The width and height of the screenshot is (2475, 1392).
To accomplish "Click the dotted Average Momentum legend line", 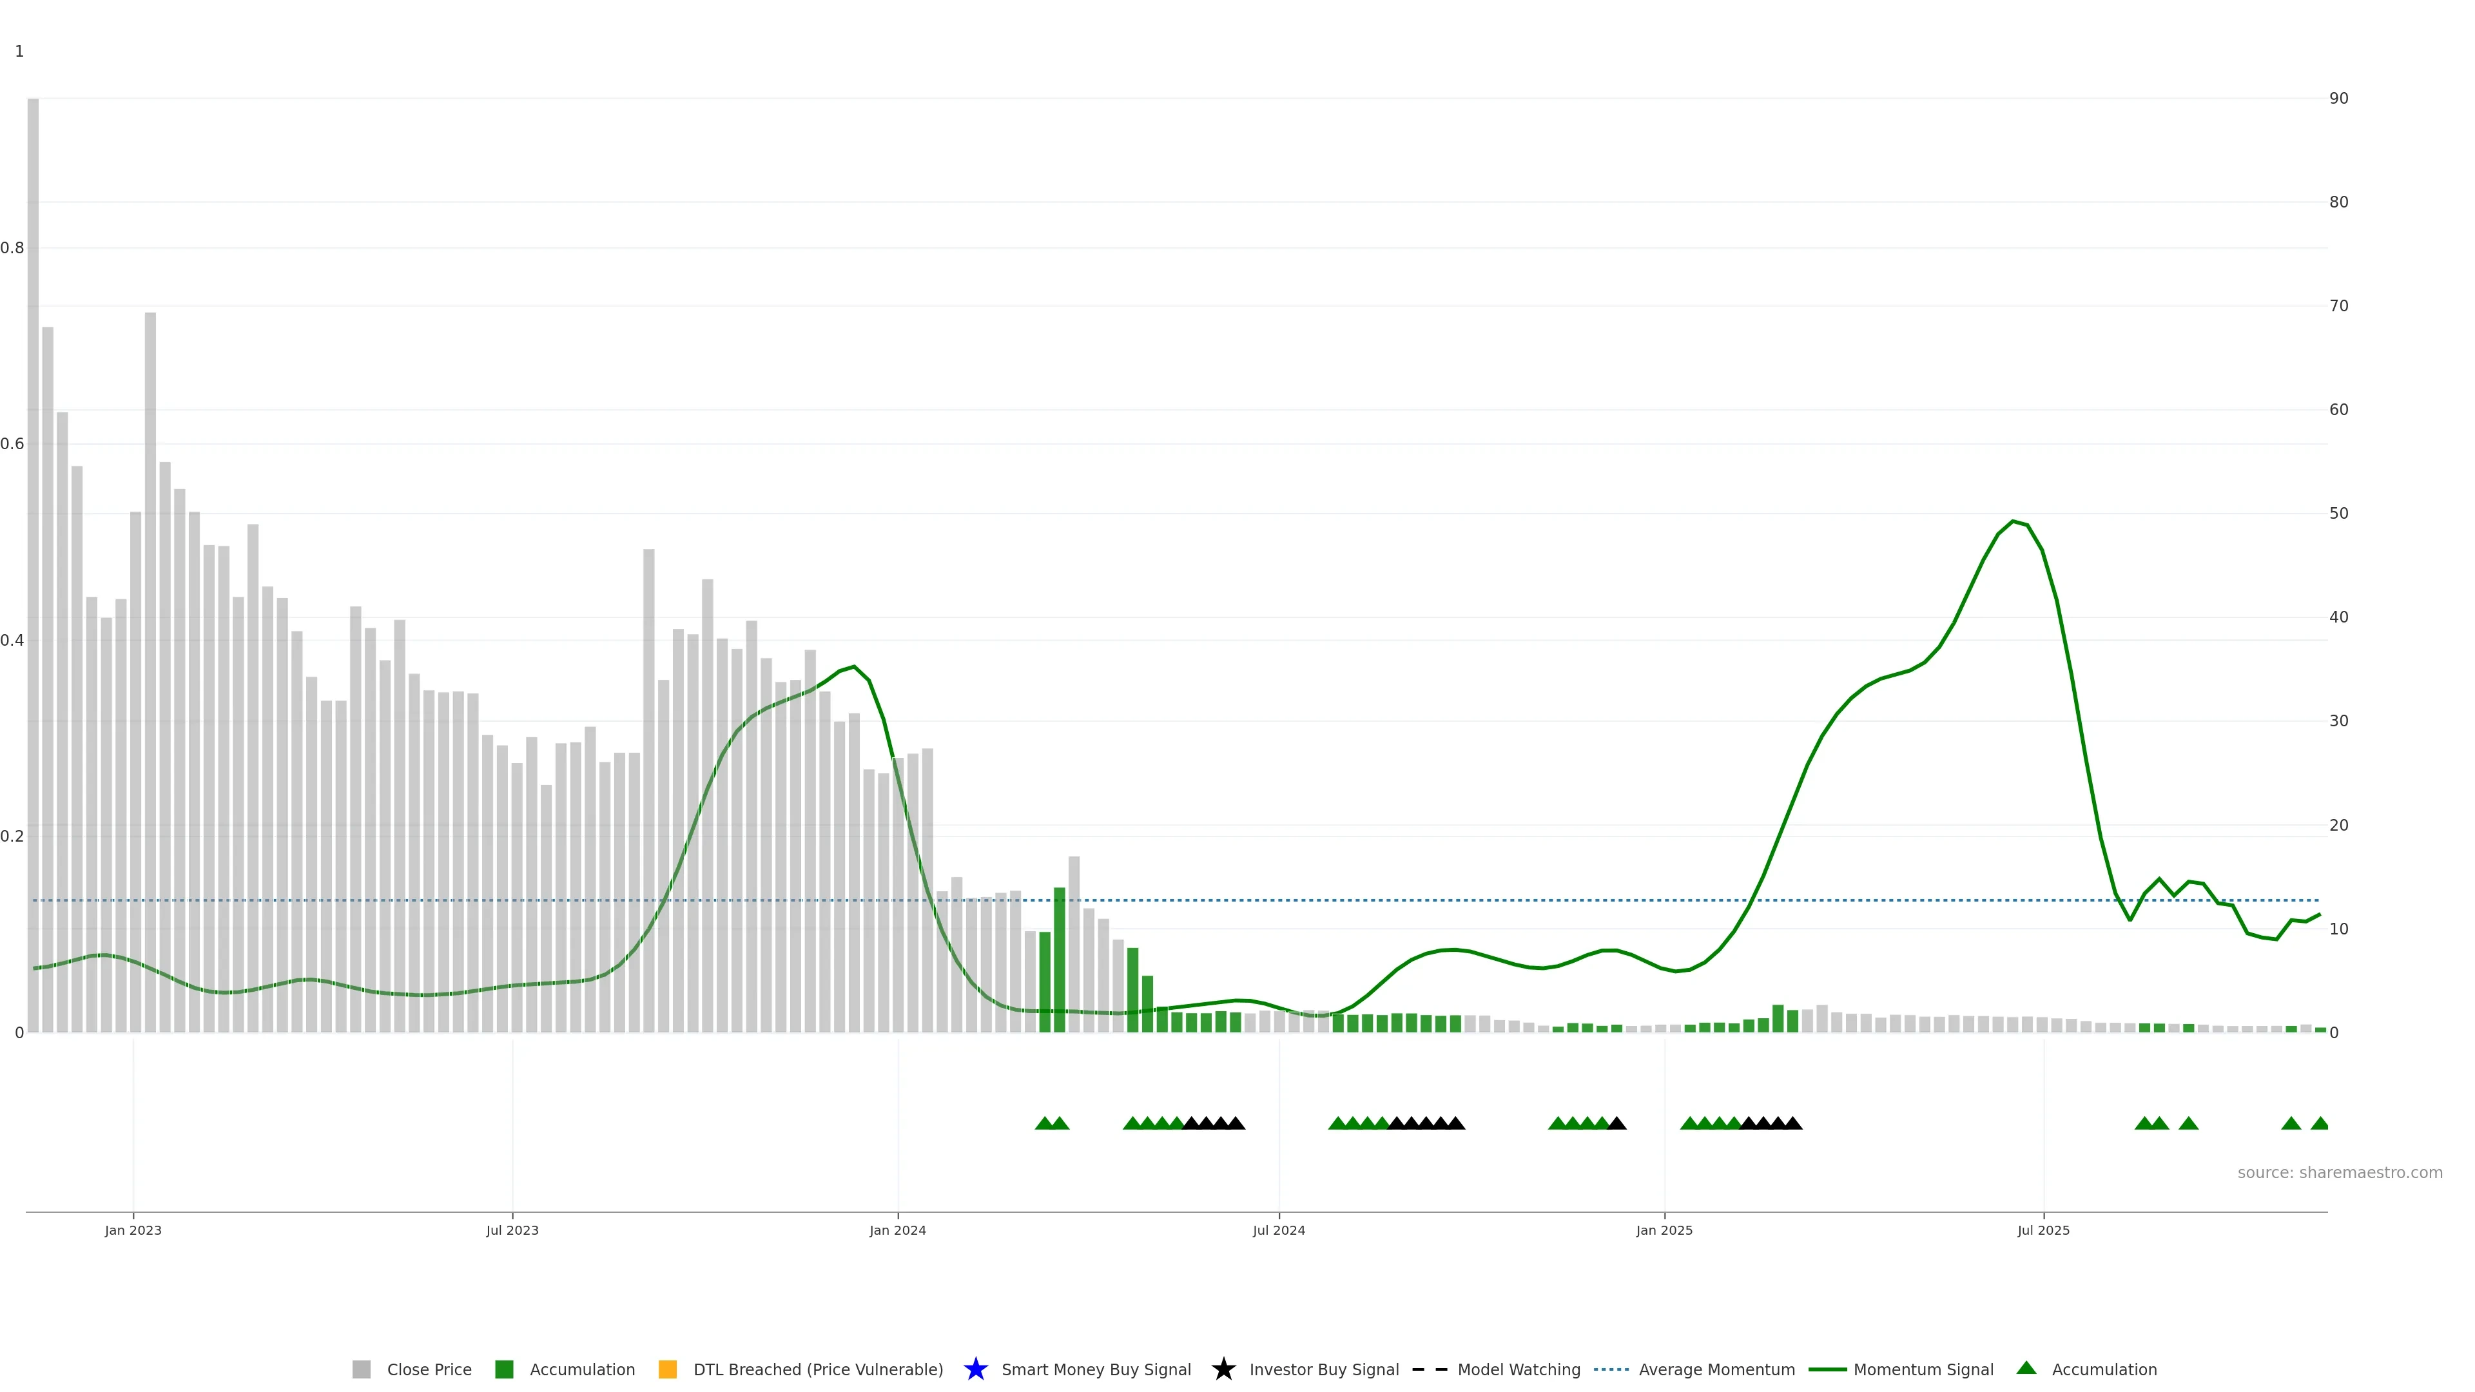I will [1611, 1370].
